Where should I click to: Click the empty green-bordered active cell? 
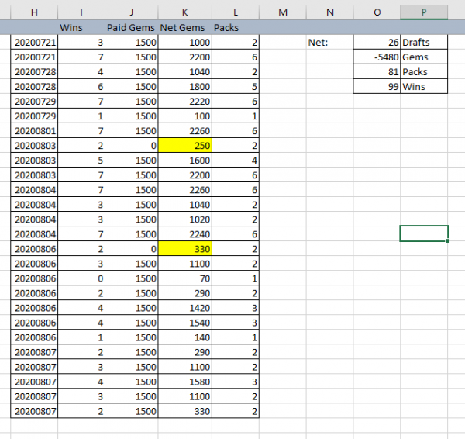pos(424,233)
